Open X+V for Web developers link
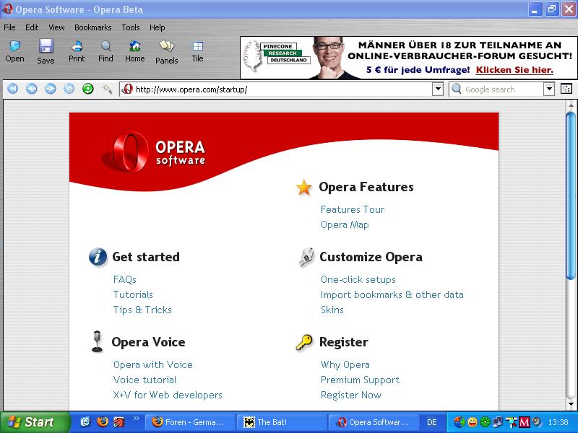 click(168, 395)
